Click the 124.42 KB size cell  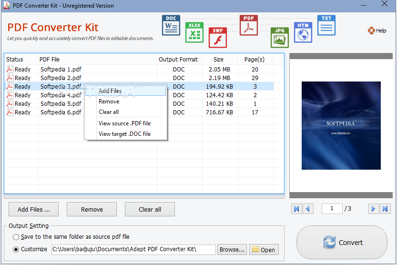[x=219, y=95]
